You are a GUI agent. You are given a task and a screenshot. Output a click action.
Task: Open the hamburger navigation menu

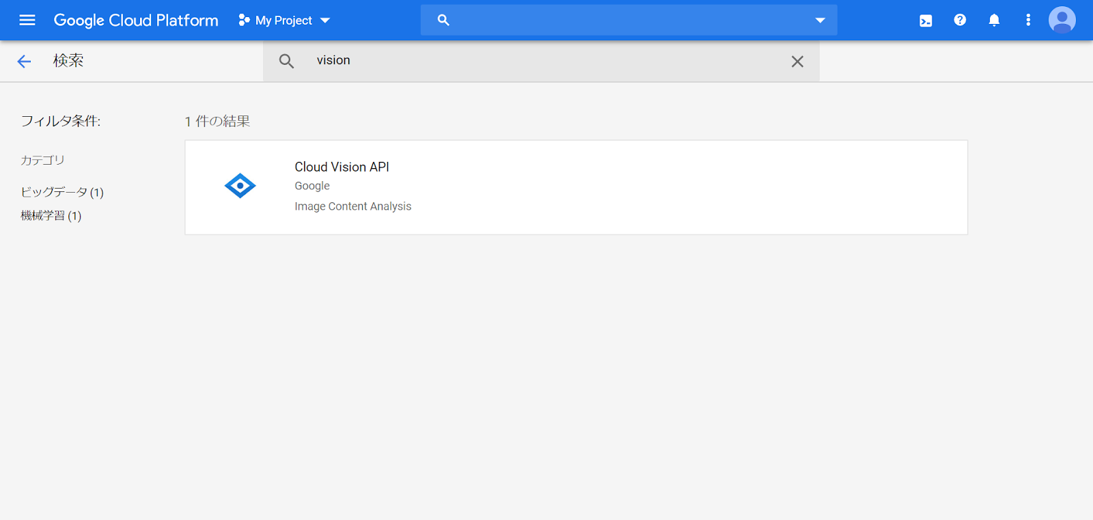point(27,20)
